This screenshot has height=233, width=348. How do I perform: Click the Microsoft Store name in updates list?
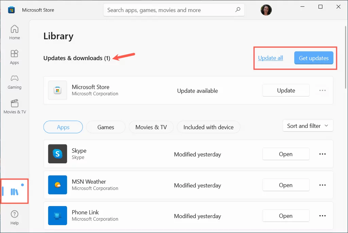(90, 87)
